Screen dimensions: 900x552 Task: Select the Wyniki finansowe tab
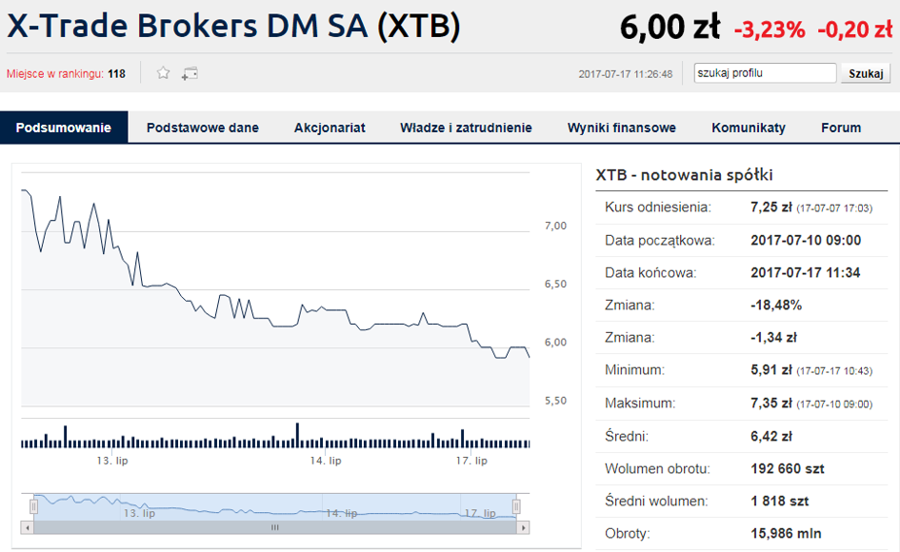pyautogui.click(x=622, y=128)
